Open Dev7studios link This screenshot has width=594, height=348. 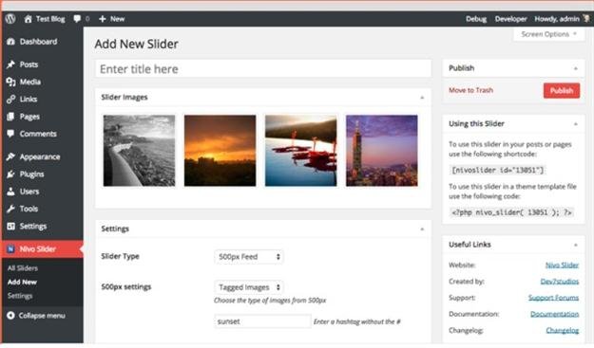coord(560,281)
